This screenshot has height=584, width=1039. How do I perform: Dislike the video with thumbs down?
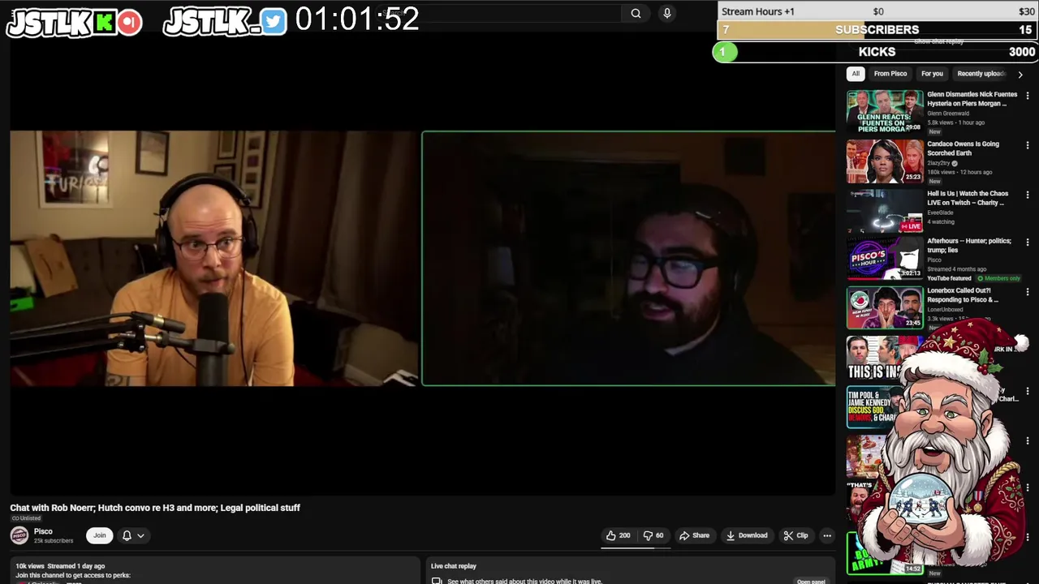[653, 535]
